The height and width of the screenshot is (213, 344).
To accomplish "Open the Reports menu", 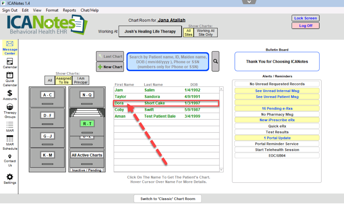I will [69, 10].
